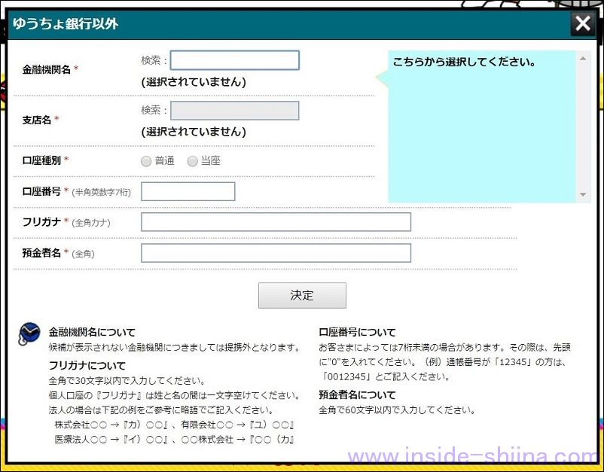Click the 口座番号について heading

coord(357,332)
